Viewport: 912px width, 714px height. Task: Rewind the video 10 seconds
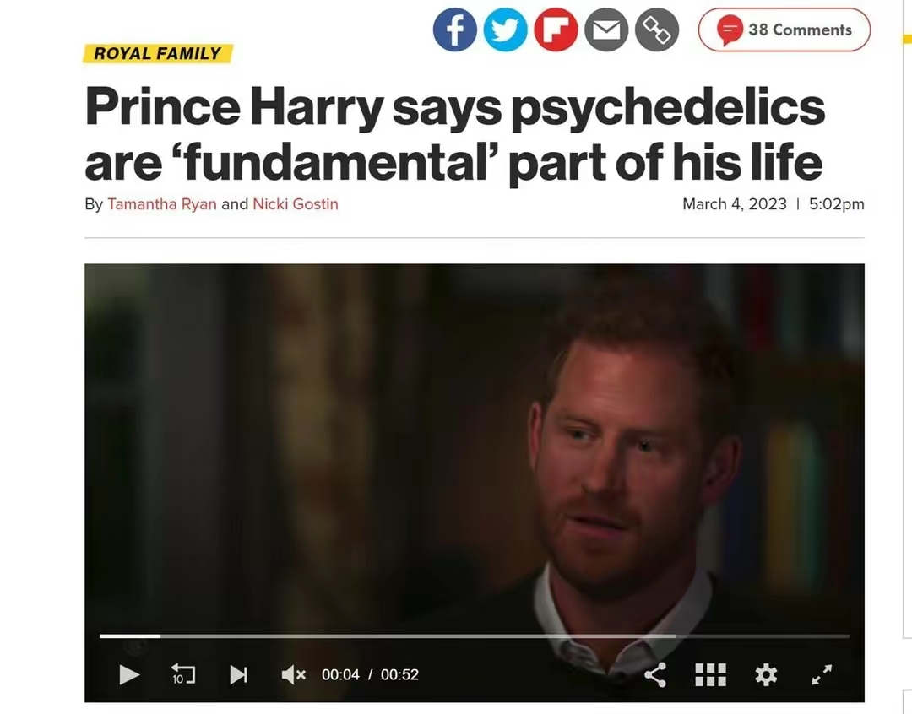tap(183, 674)
